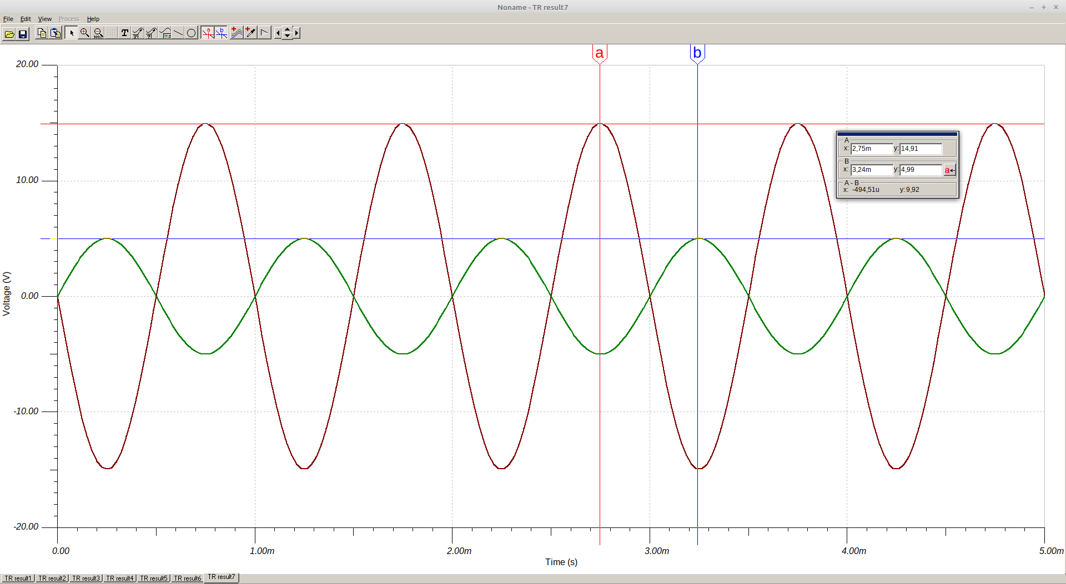
Task: Open the File menu
Action: (x=8, y=19)
